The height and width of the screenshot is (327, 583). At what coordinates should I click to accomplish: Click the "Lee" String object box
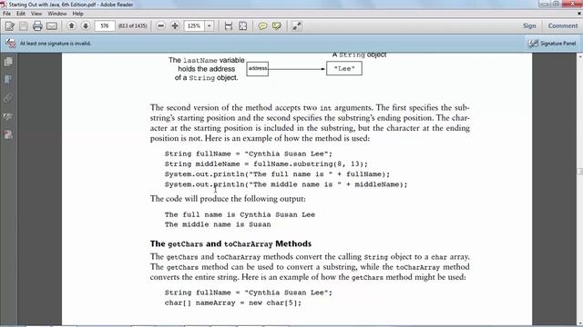344,68
